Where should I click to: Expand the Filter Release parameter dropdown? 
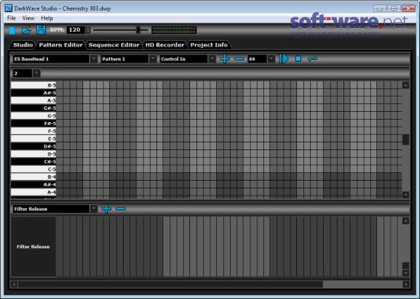tap(93, 209)
